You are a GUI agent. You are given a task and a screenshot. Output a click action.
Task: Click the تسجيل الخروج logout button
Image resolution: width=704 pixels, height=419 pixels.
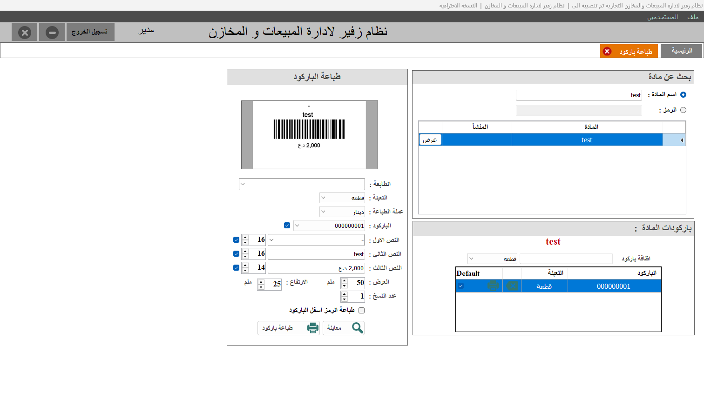coord(90,32)
